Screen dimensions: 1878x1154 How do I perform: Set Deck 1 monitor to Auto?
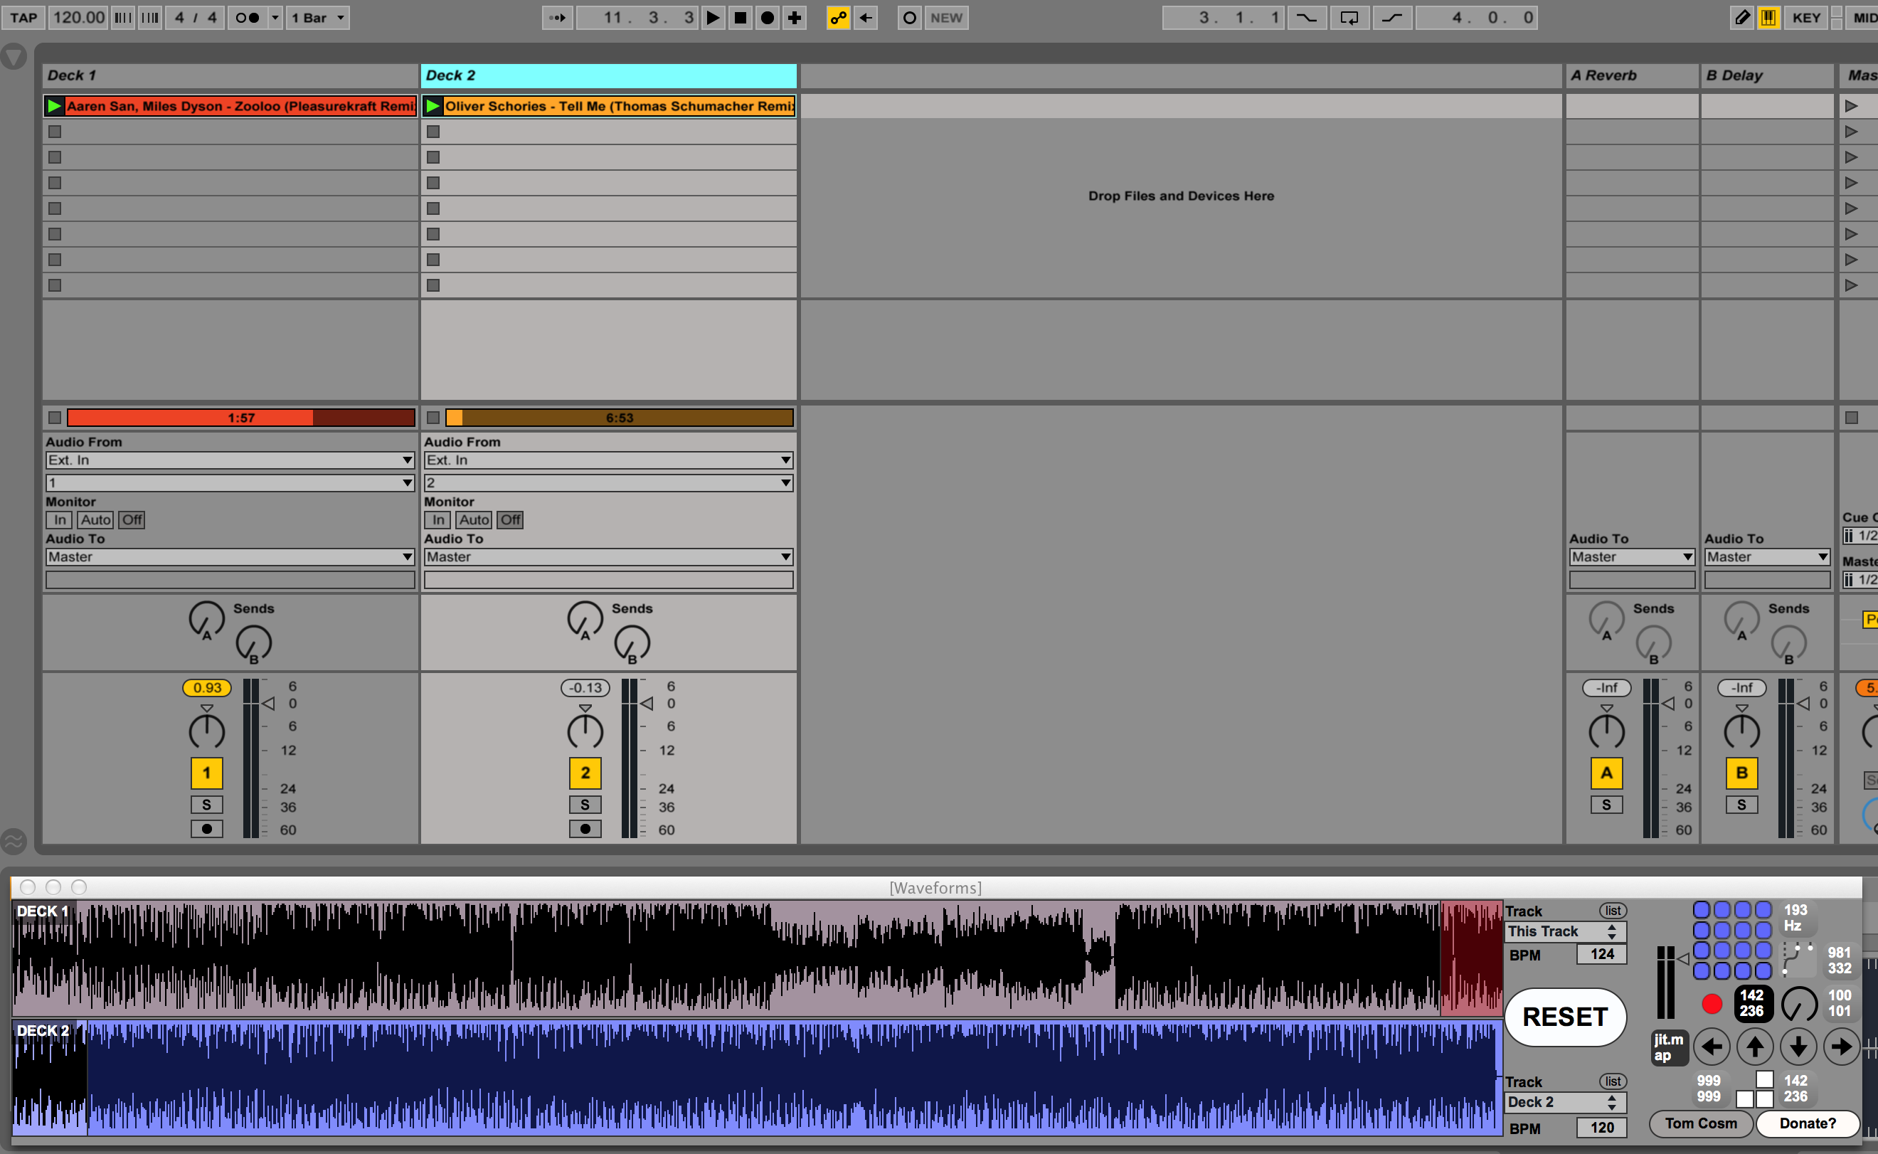pos(95,520)
